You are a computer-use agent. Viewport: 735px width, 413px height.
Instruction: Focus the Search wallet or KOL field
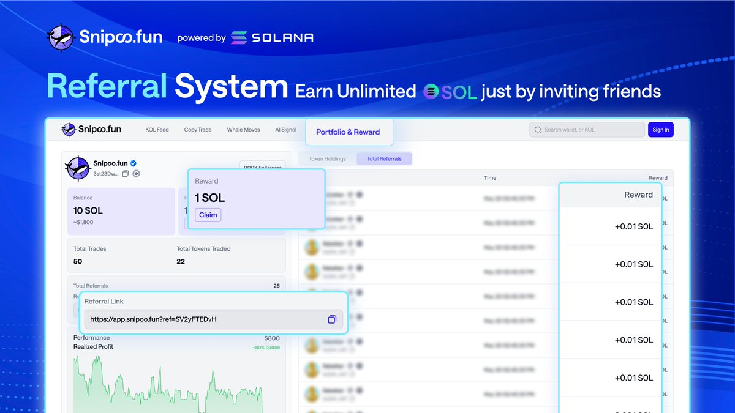tap(587, 130)
